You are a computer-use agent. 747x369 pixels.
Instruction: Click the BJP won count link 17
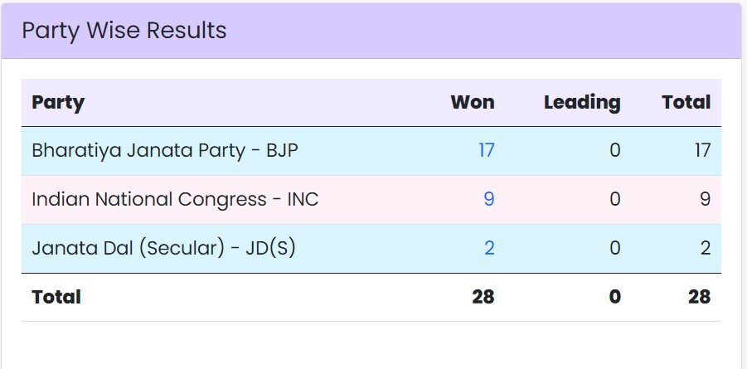(x=486, y=151)
